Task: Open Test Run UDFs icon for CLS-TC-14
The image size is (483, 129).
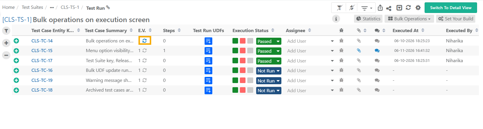Action: pos(208,41)
